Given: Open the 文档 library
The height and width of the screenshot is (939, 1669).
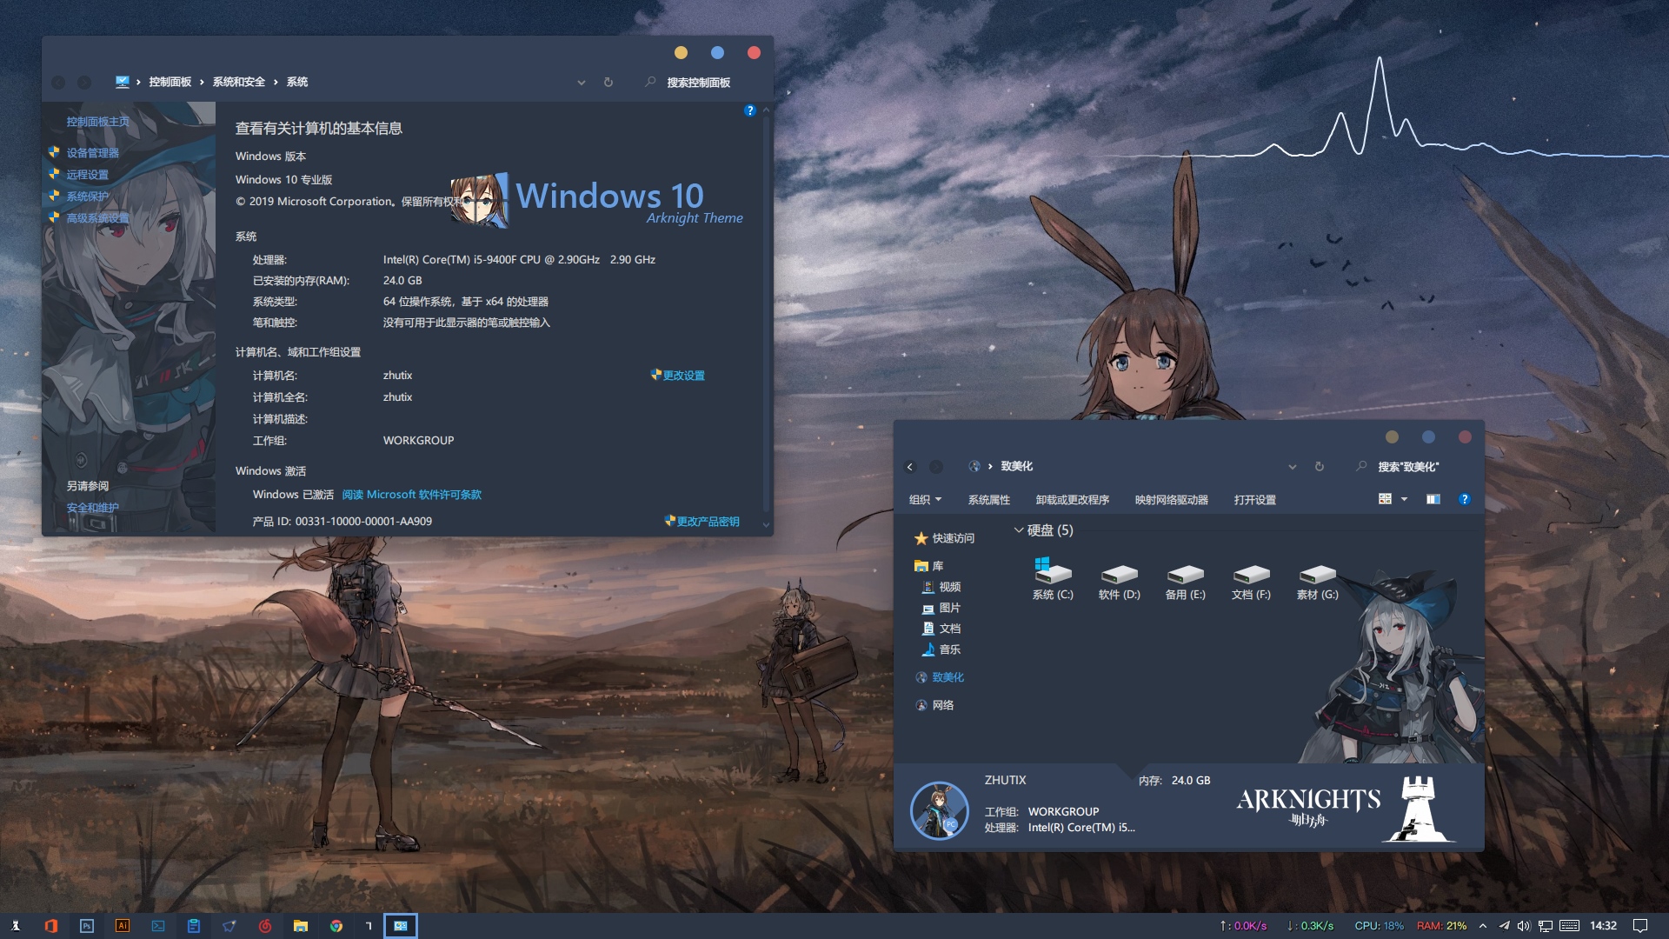Looking at the screenshot, I should (941, 629).
